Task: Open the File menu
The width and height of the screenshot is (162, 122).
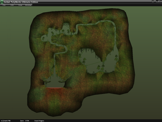Action: pyautogui.click(x=4, y=5)
